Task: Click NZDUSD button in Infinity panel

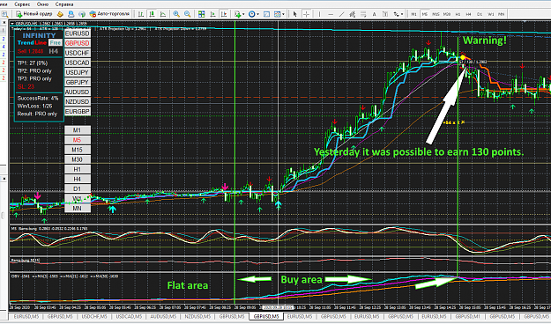Action: tap(78, 102)
